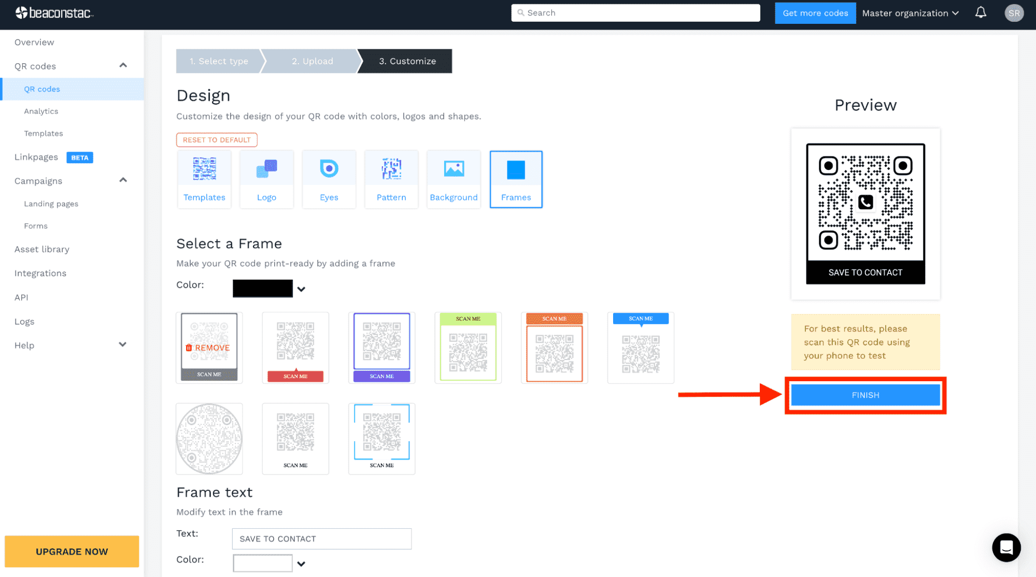Click Reset to Default button
This screenshot has width=1036, height=577.
216,139
